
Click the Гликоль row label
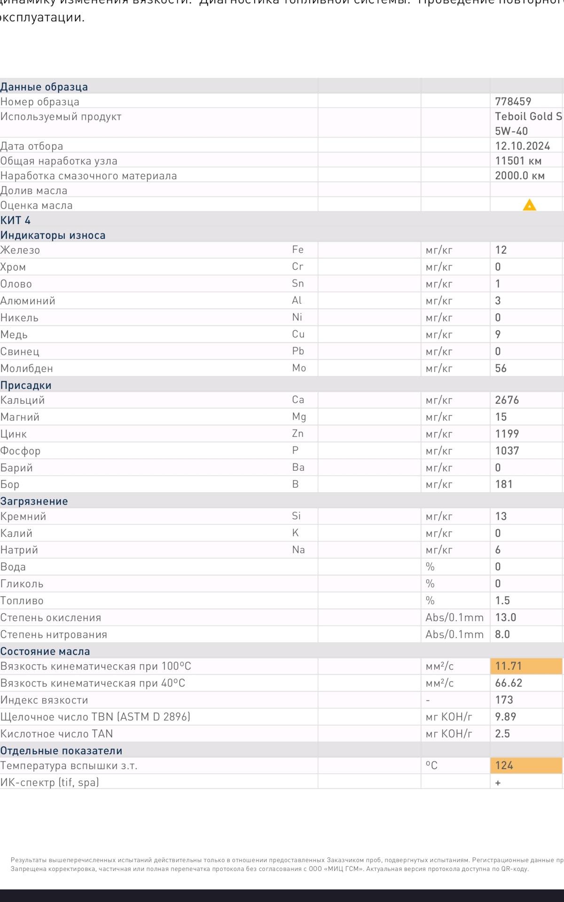[x=22, y=584]
